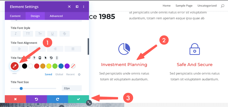Screen dimensions: 228x107
Task: Show Recent colors palette
Action: [x=70, y=74]
